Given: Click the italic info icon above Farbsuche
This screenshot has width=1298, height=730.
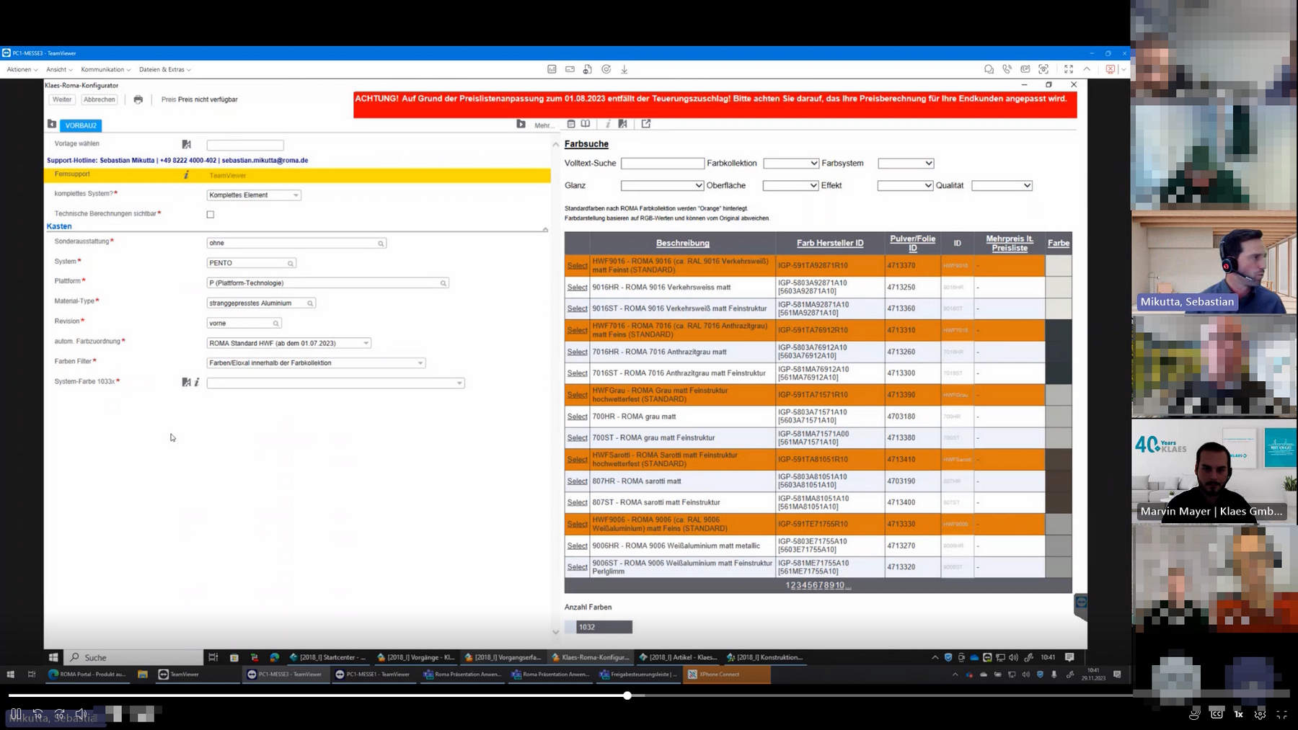Looking at the screenshot, I should click(x=607, y=124).
